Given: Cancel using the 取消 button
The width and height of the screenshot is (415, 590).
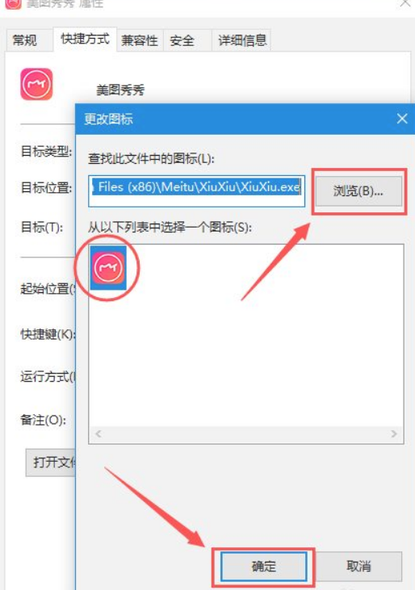Looking at the screenshot, I should (x=358, y=567).
